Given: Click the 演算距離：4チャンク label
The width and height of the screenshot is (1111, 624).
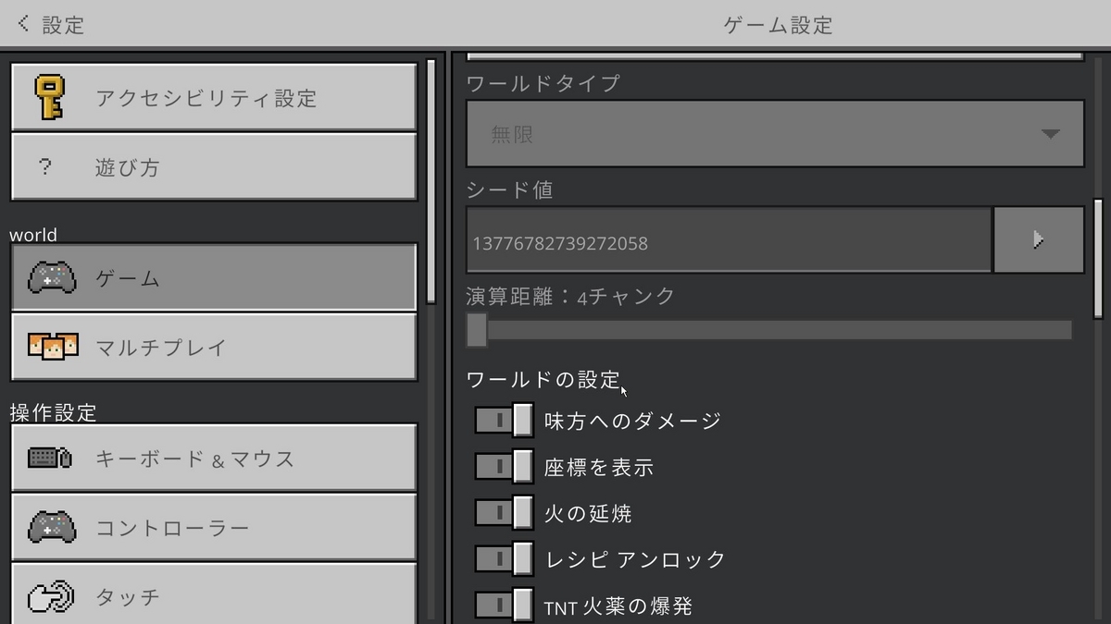Looking at the screenshot, I should [x=570, y=297].
